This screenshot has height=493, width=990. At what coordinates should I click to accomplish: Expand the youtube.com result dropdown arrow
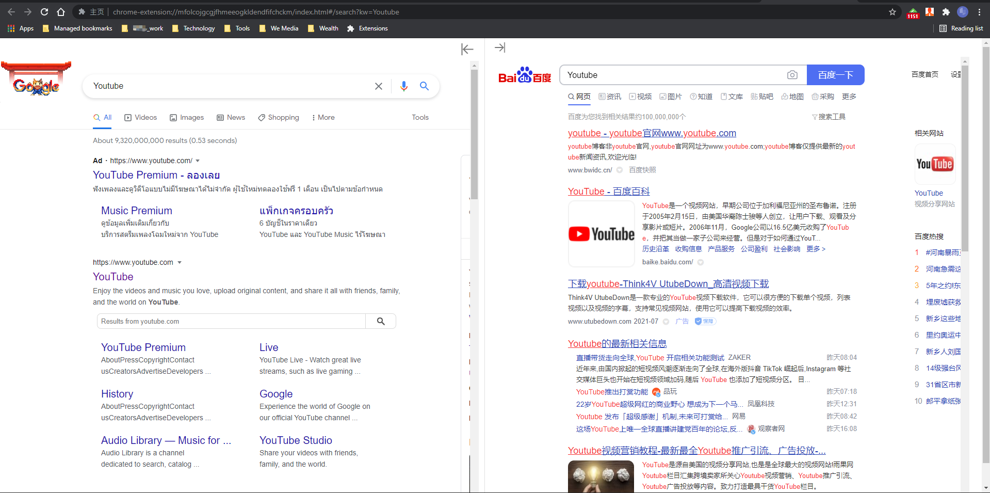click(x=180, y=263)
